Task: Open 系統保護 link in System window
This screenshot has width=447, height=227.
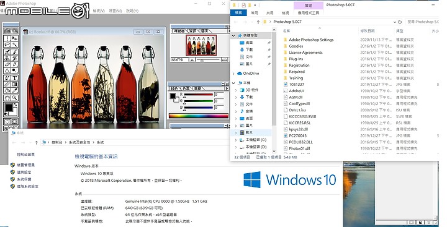Action: pyautogui.click(x=24, y=179)
